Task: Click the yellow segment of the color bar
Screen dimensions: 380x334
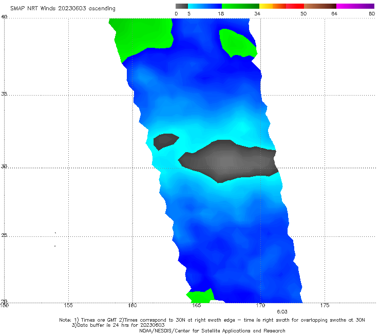Action: pyautogui.click(x=266, y=6)
